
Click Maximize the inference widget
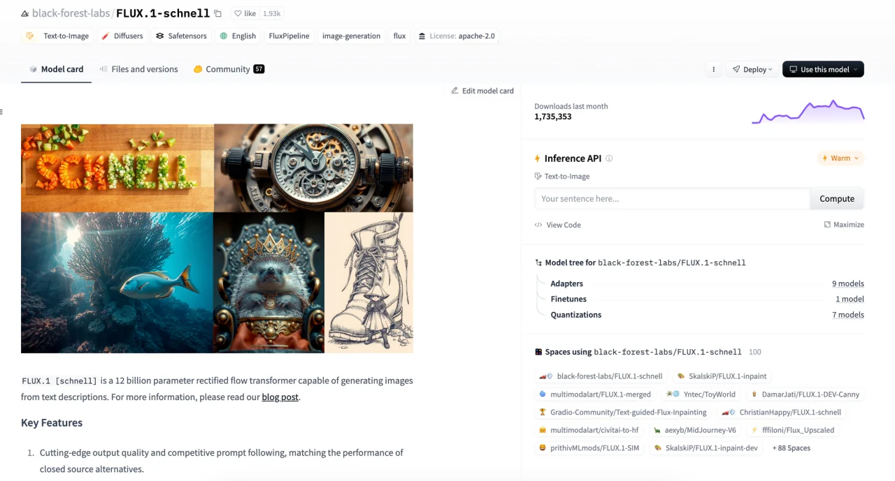point(843,225)
